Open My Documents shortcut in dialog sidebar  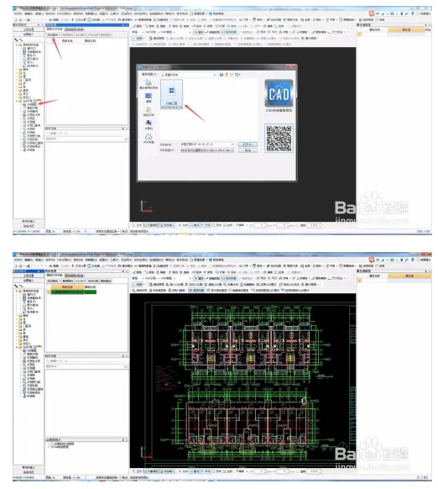coord(149,112)
